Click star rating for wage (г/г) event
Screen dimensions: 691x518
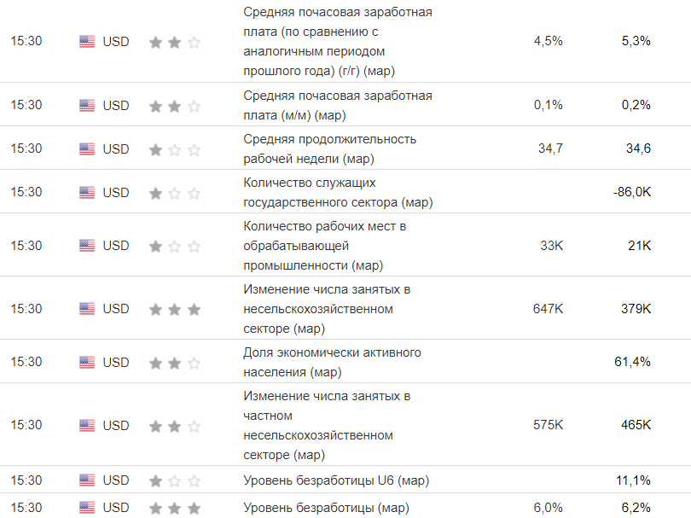tap(175, 42)
